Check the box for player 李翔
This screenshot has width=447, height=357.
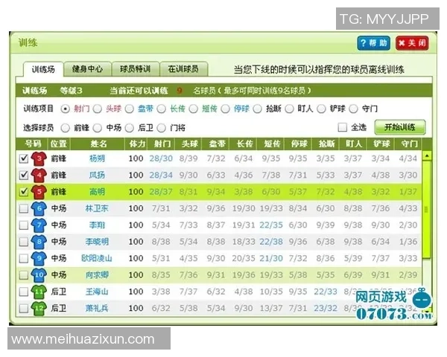coord(24,225)
